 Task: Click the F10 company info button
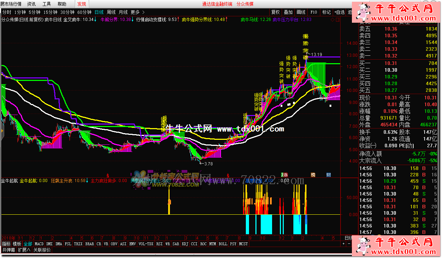click(314, 12)
